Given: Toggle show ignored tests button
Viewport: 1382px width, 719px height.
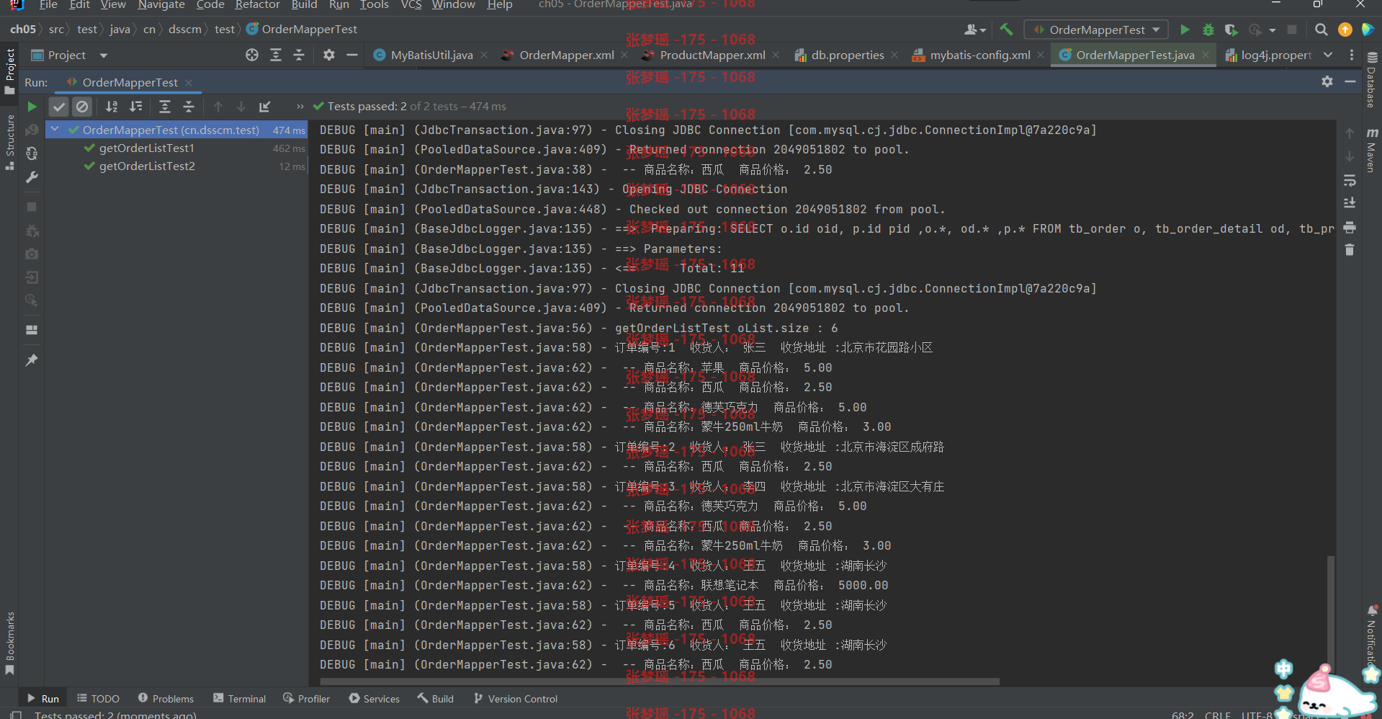Looking at the screenshot, I should point(82,107).
